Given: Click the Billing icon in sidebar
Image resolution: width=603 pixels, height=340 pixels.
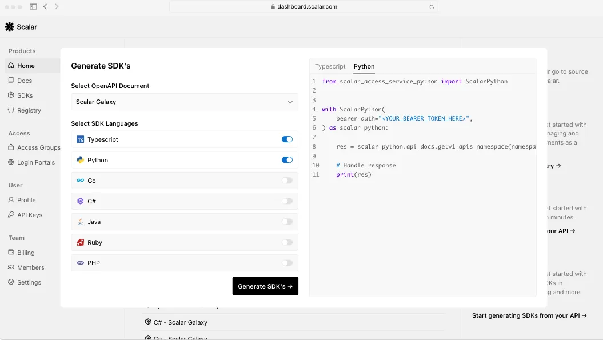Looking at the screenshot, I should (x=11, y=253).
